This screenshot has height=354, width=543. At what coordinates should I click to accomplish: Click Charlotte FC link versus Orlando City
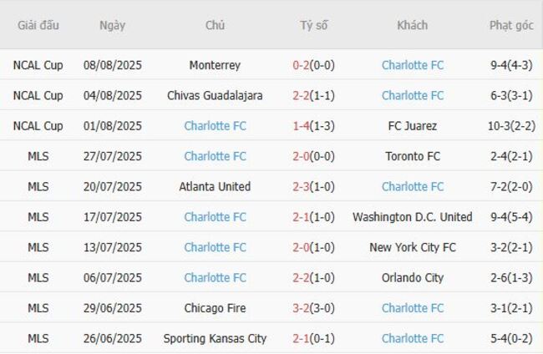point(215,278)
